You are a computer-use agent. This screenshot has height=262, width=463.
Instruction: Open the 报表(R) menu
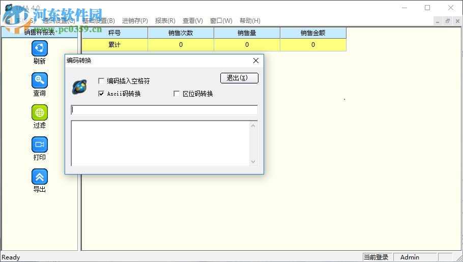165,21
